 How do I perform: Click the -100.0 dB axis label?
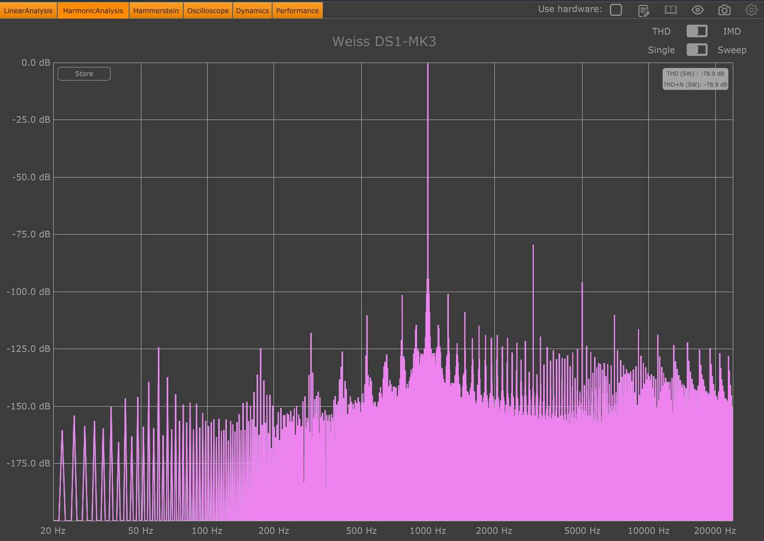click(x=28, y=292)
